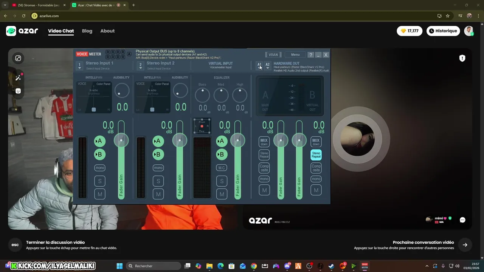484x272 pixels.
Task: Open Azar Historique history
Action: (x=443, y=31)
